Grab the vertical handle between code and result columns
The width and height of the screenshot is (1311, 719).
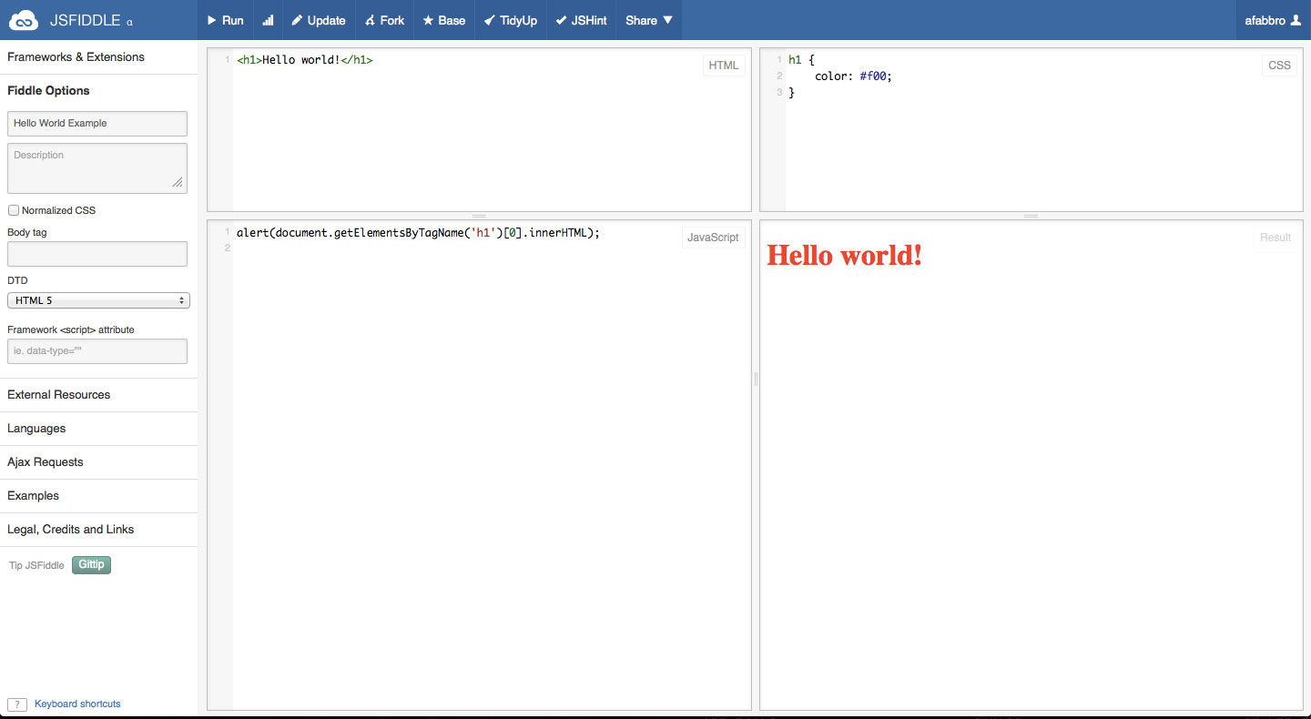tap(756, 379)
